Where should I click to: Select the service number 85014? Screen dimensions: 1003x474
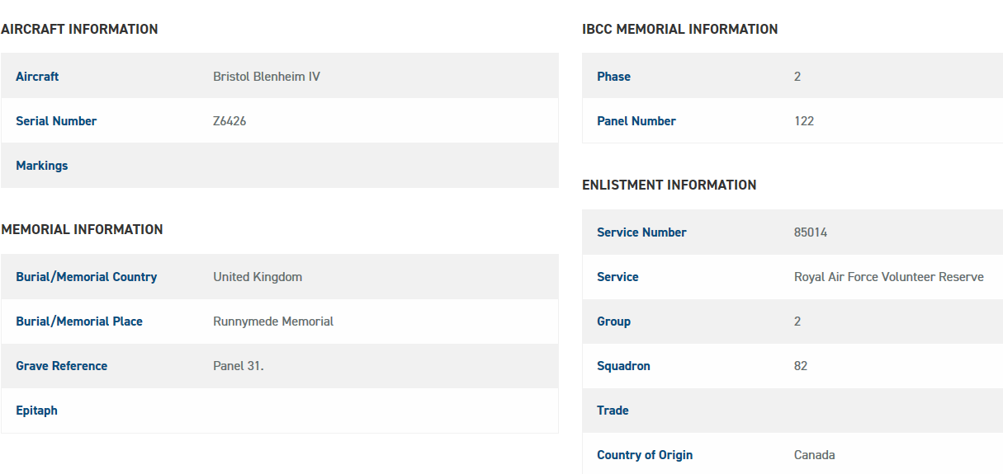(x=811, y=232)
